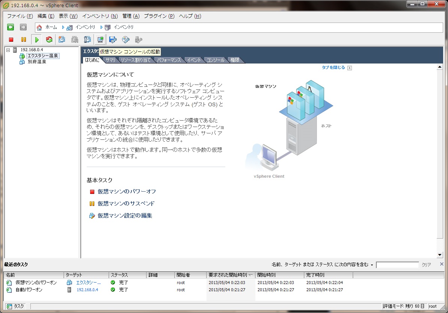The width and height of the screenshot is (448, 313).
Task: Click the task icon in status bar
Action: [9, 306]
